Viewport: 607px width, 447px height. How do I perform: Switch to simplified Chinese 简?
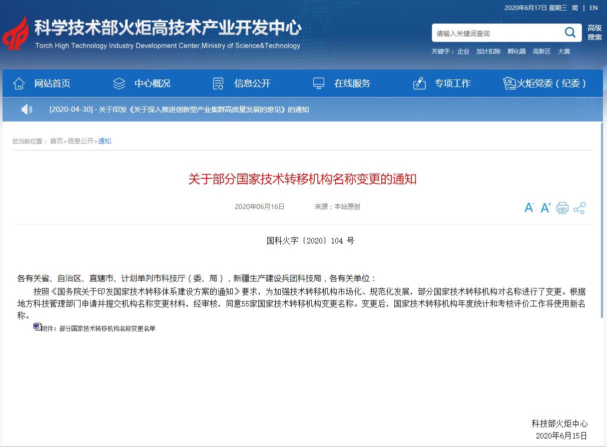pyautogui.click(x=575, y=7)
